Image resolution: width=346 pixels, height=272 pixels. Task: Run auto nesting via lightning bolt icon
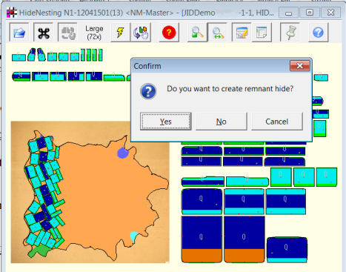[120, 33]
